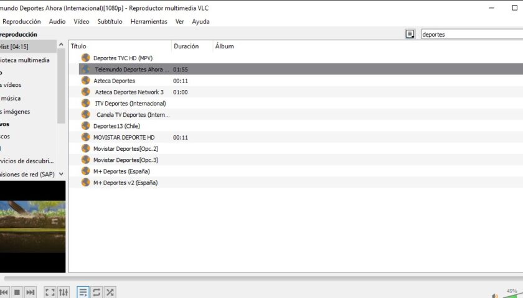Change the playlist view mode icon

410,34
